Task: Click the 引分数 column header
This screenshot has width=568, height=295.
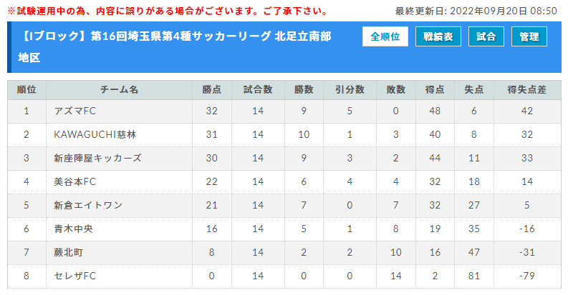Action: click(350, 90)
